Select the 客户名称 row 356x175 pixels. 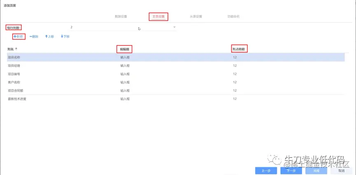176,82
